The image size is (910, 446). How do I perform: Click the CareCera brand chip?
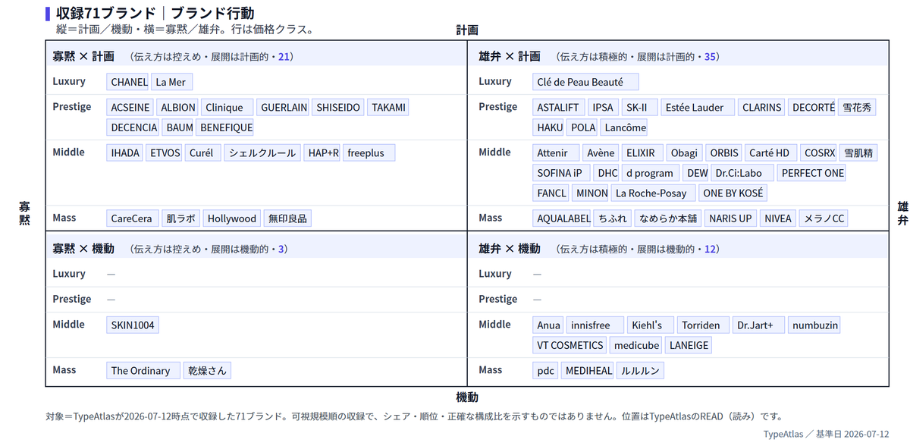click(133, 218)
